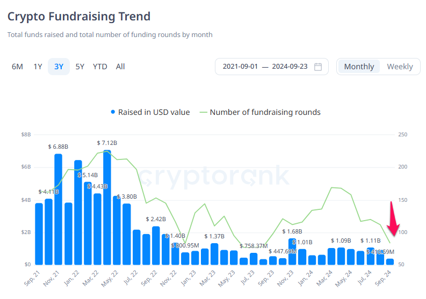Click the Jul, 23 x-axis label

(248, 278)
